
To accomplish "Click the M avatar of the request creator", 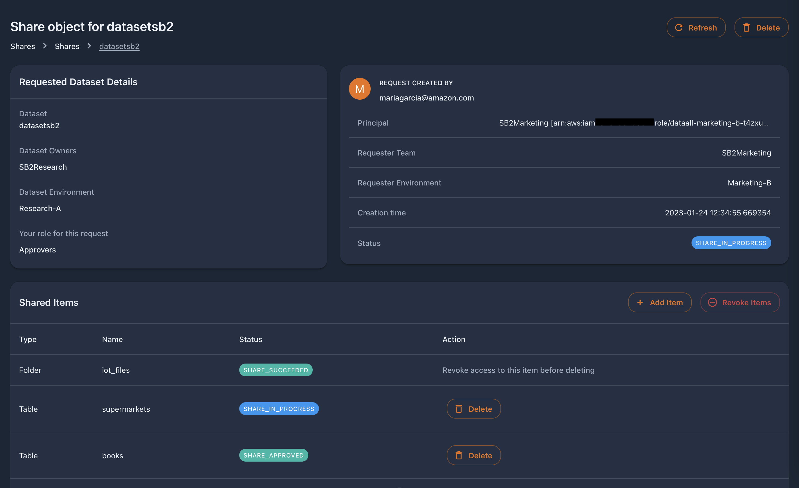I will [x=359, y=89].
